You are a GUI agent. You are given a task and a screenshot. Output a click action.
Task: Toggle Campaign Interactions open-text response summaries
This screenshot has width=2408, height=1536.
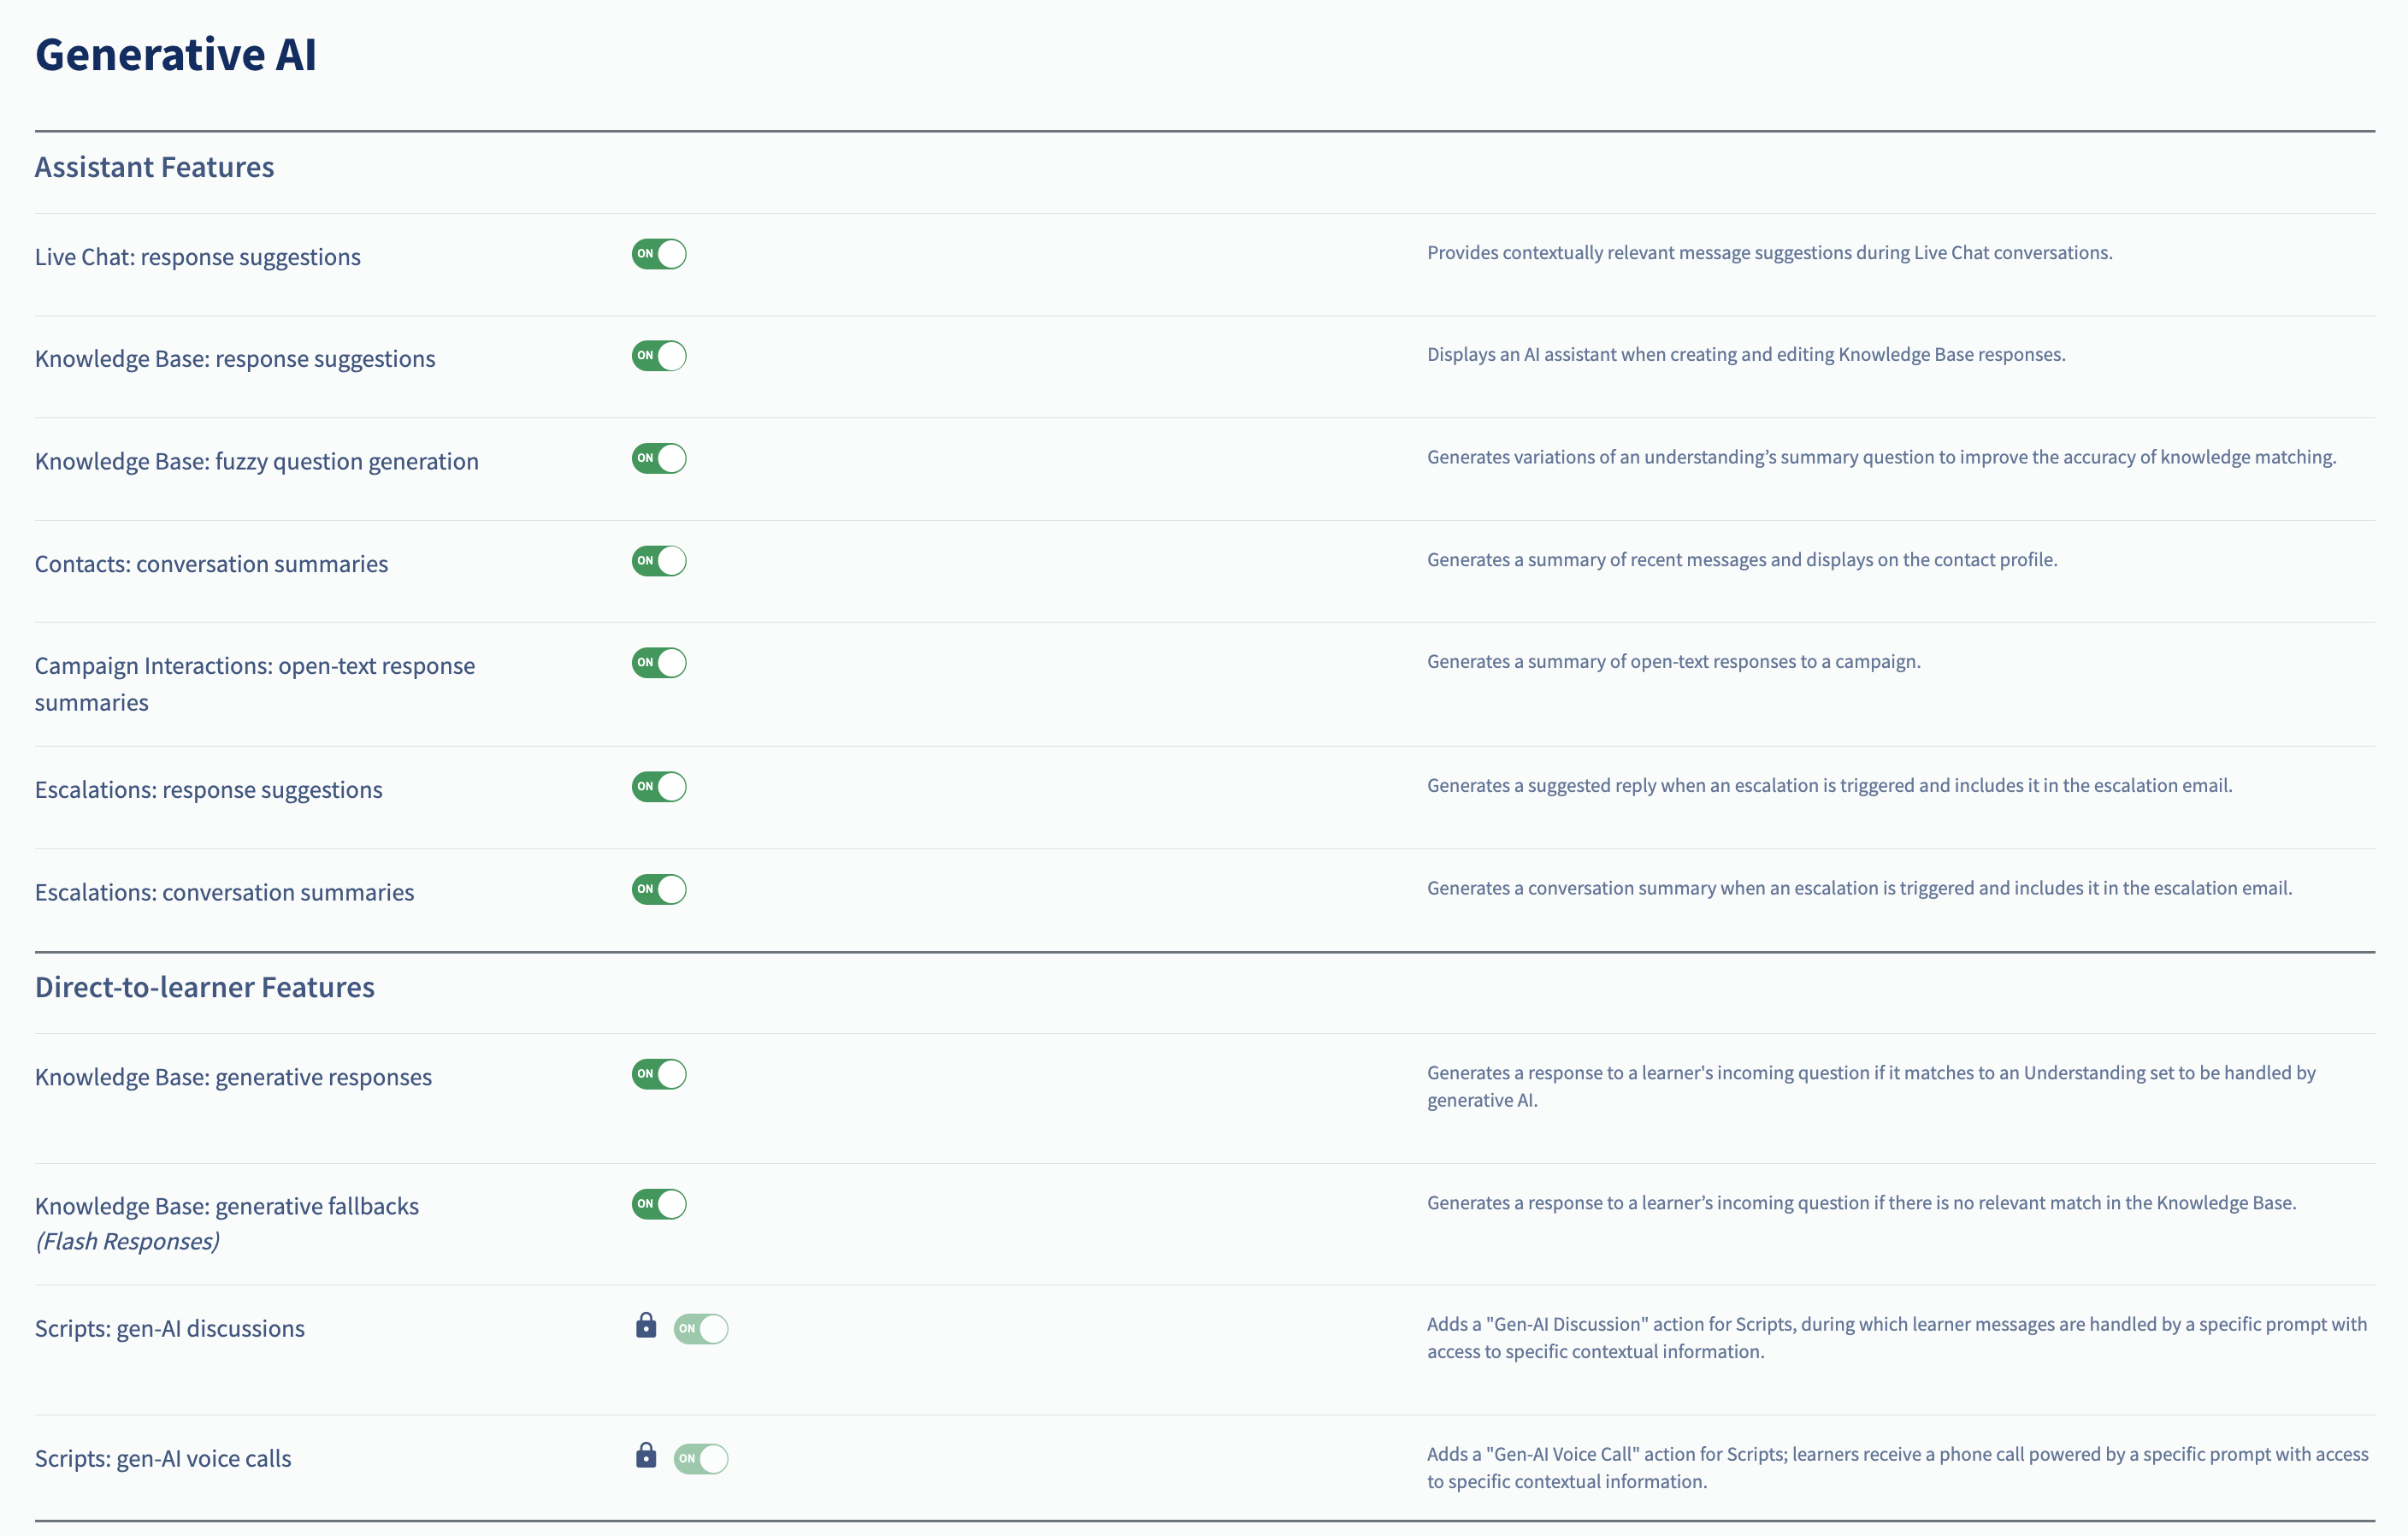(x=659, y=663)
